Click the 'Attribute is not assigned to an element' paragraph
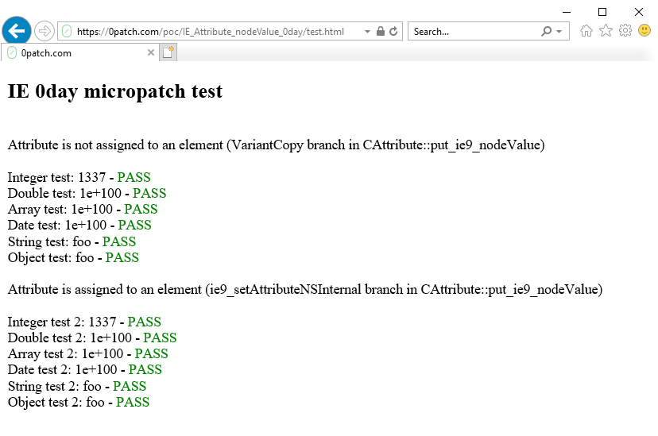Image resolution: width=658 pixels, height=436 pixels. (276, 145)
